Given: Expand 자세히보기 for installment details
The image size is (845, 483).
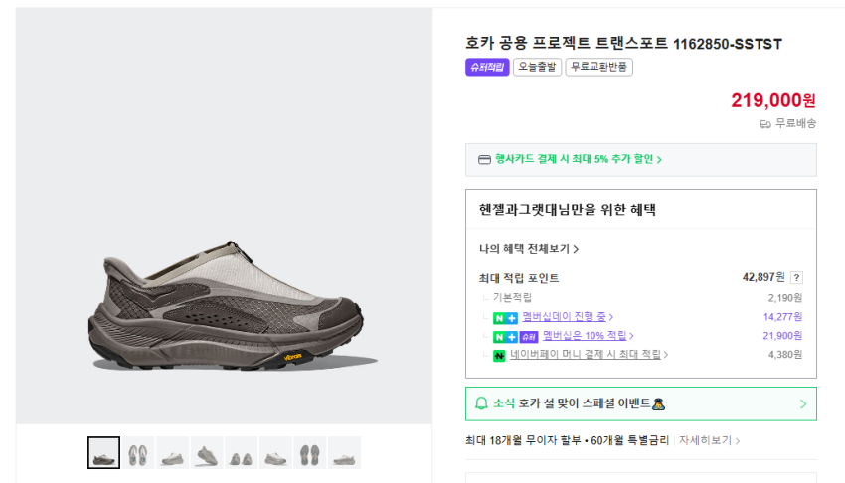Looking at the screenshot, I should 709,440.
